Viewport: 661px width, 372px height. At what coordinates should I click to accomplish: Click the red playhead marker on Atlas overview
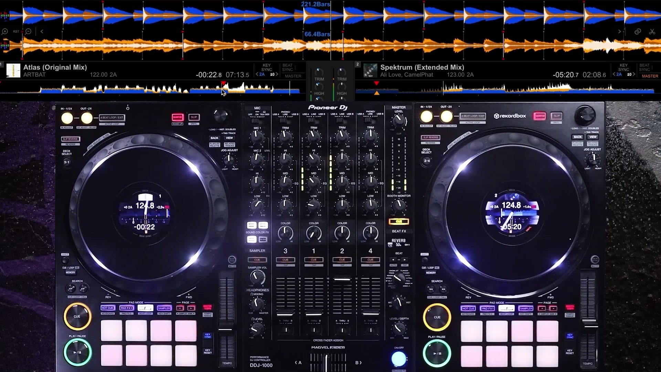pos(223,83)
